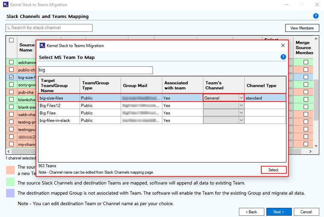The image size is (324, 217).
Task: Open Team's Channel dropdown for big-size-files
Action: click(x=241, y=98)
